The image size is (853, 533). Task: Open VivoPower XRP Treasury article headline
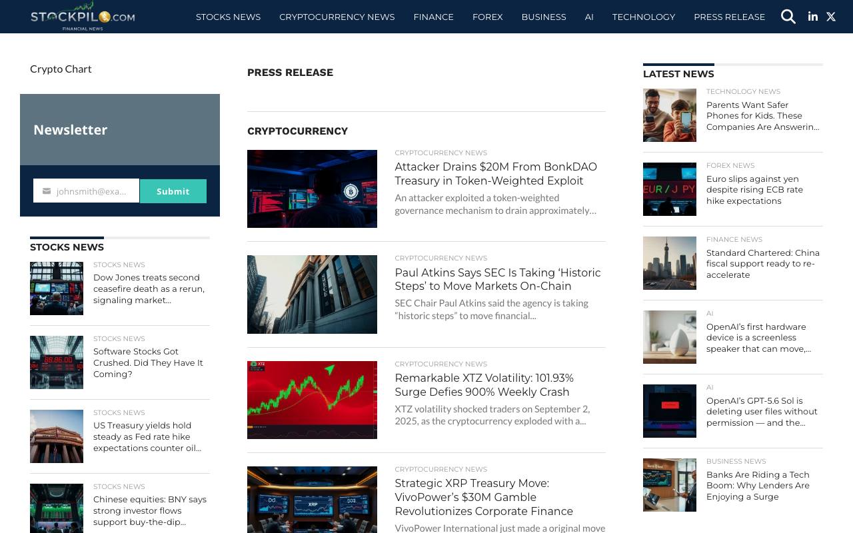[484, 497]
